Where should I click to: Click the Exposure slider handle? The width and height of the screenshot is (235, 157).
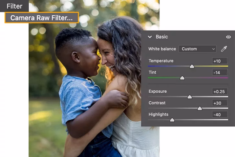click(x=189, y=97)
